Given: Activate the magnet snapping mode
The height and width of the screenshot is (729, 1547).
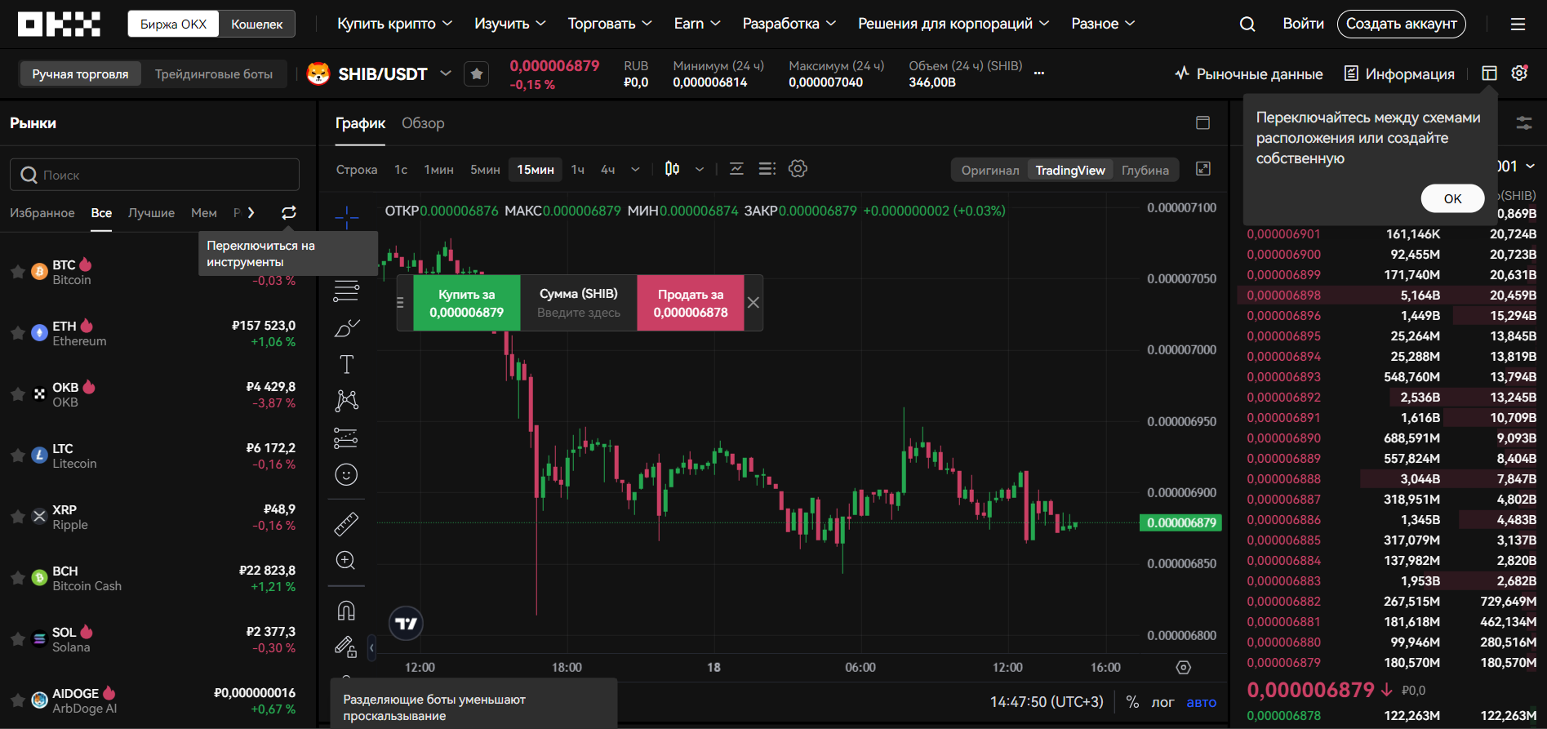Looking at the screenshot, I should click(346, 611).
